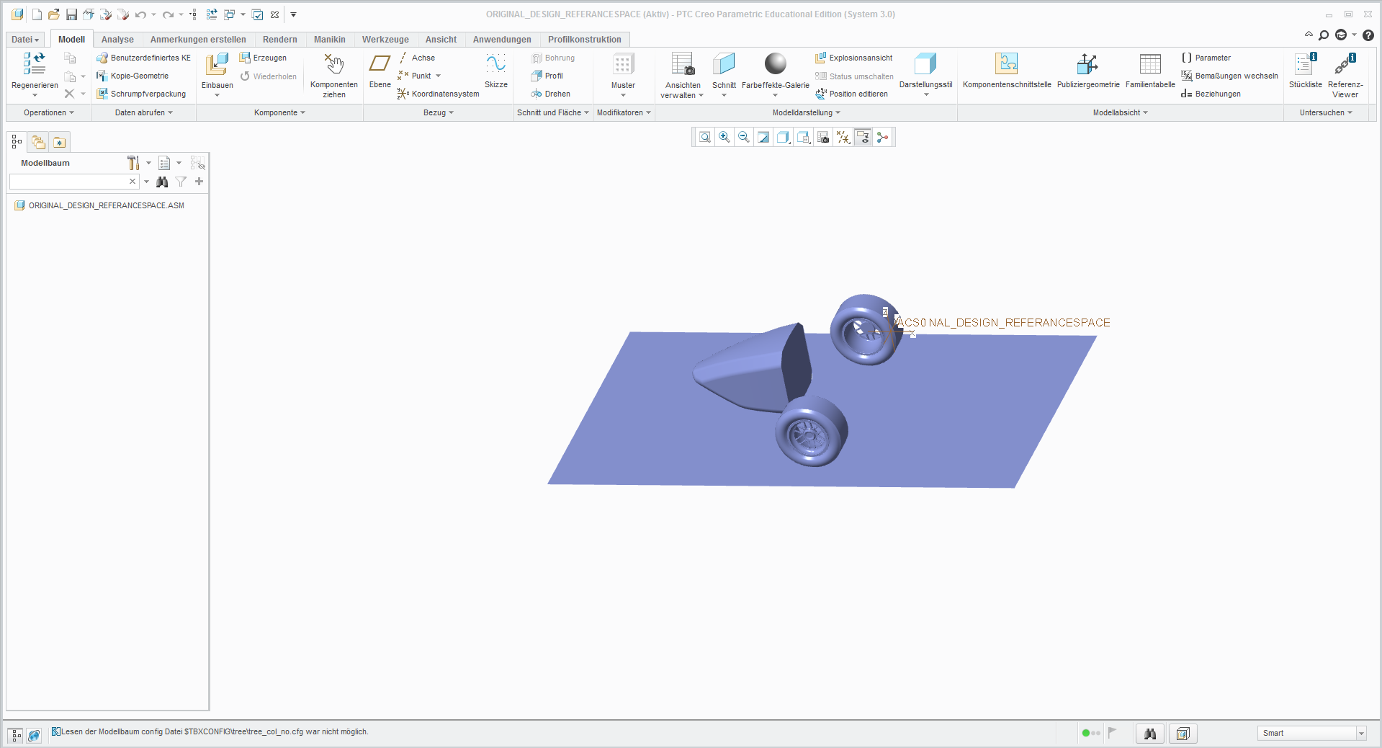
Task: Toggle the spin center icon in view toolbar
Action: click(x=883, y=138)
